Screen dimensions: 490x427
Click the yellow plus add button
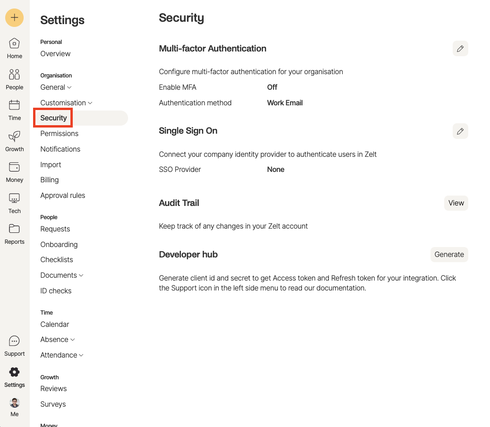coord(14,17)
